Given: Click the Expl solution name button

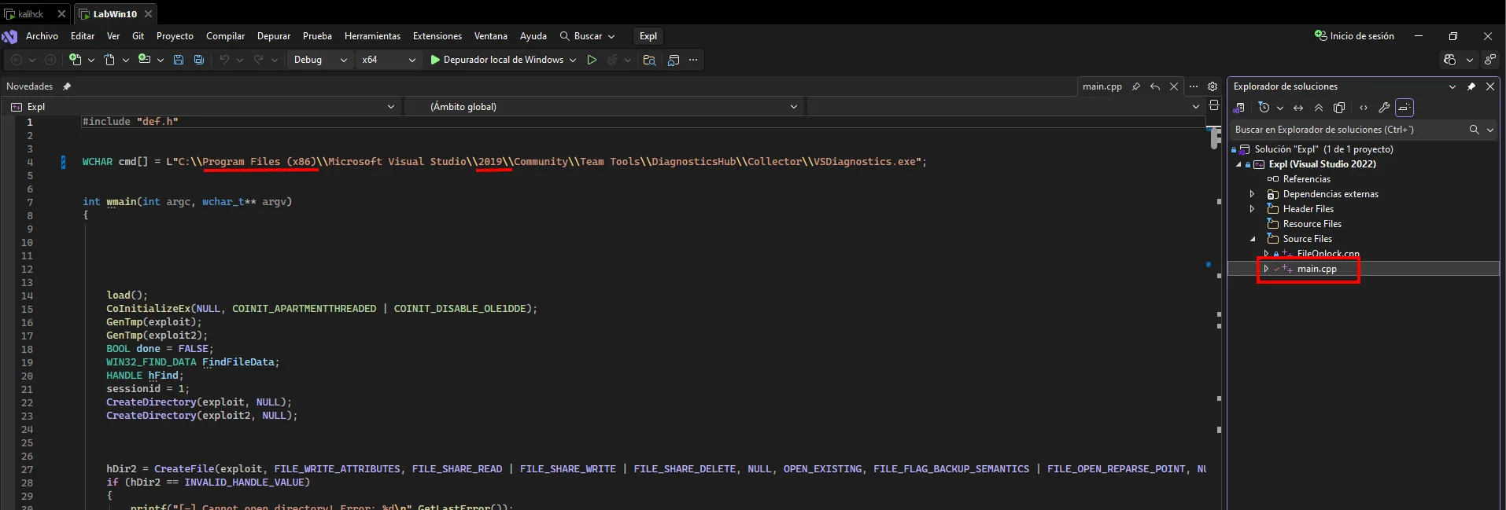Looking at the screenshot, I should coord(648,36).
